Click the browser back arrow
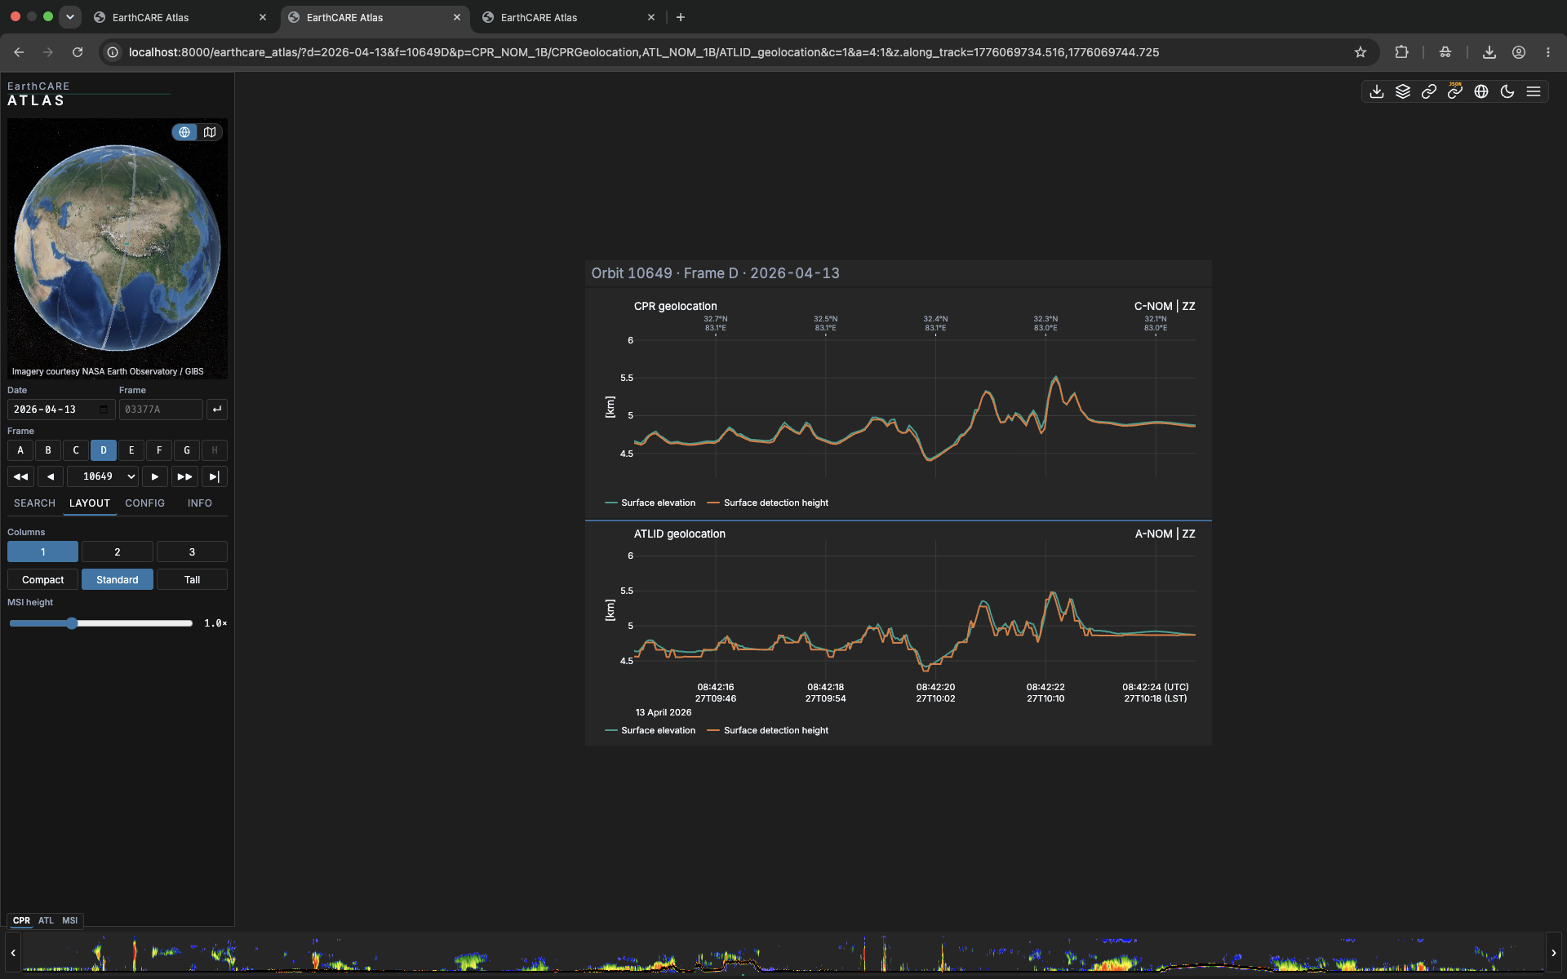The image size is (1567, 979). 19,52
